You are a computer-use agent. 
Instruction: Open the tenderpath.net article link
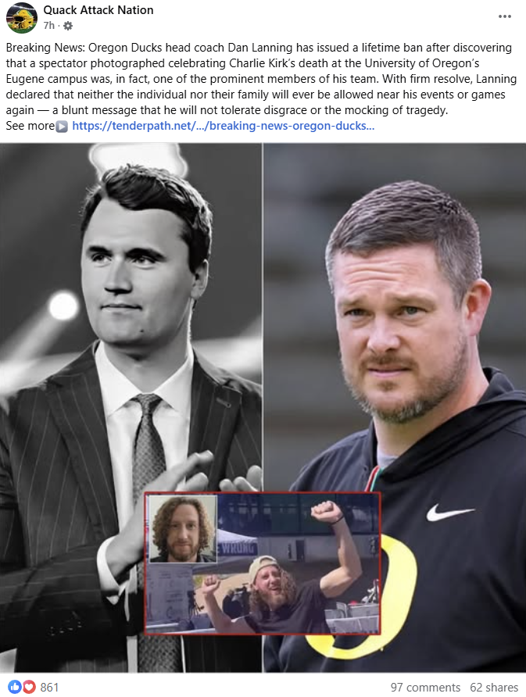pyautogui.click(x=224, y=126)
